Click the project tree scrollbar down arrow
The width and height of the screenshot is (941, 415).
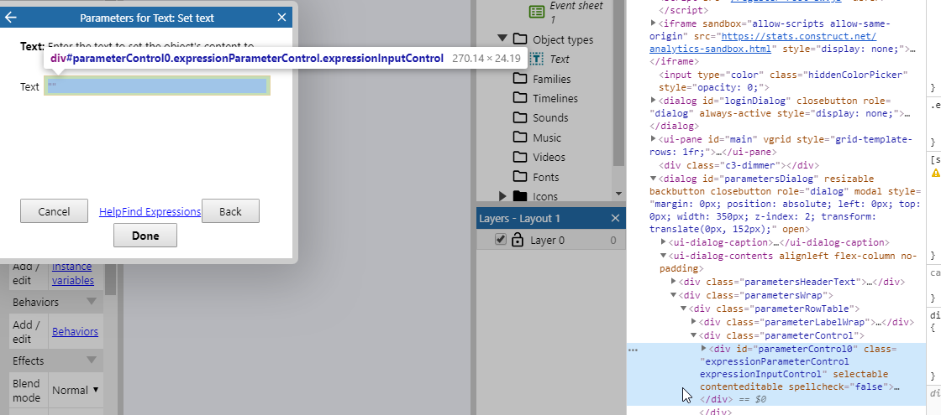pyautogui.click(x=618, y=194)
